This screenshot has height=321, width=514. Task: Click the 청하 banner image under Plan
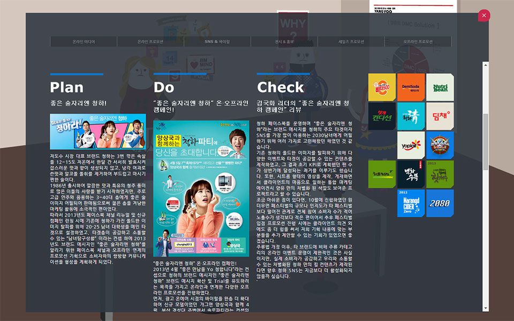(x=97, y=132)
